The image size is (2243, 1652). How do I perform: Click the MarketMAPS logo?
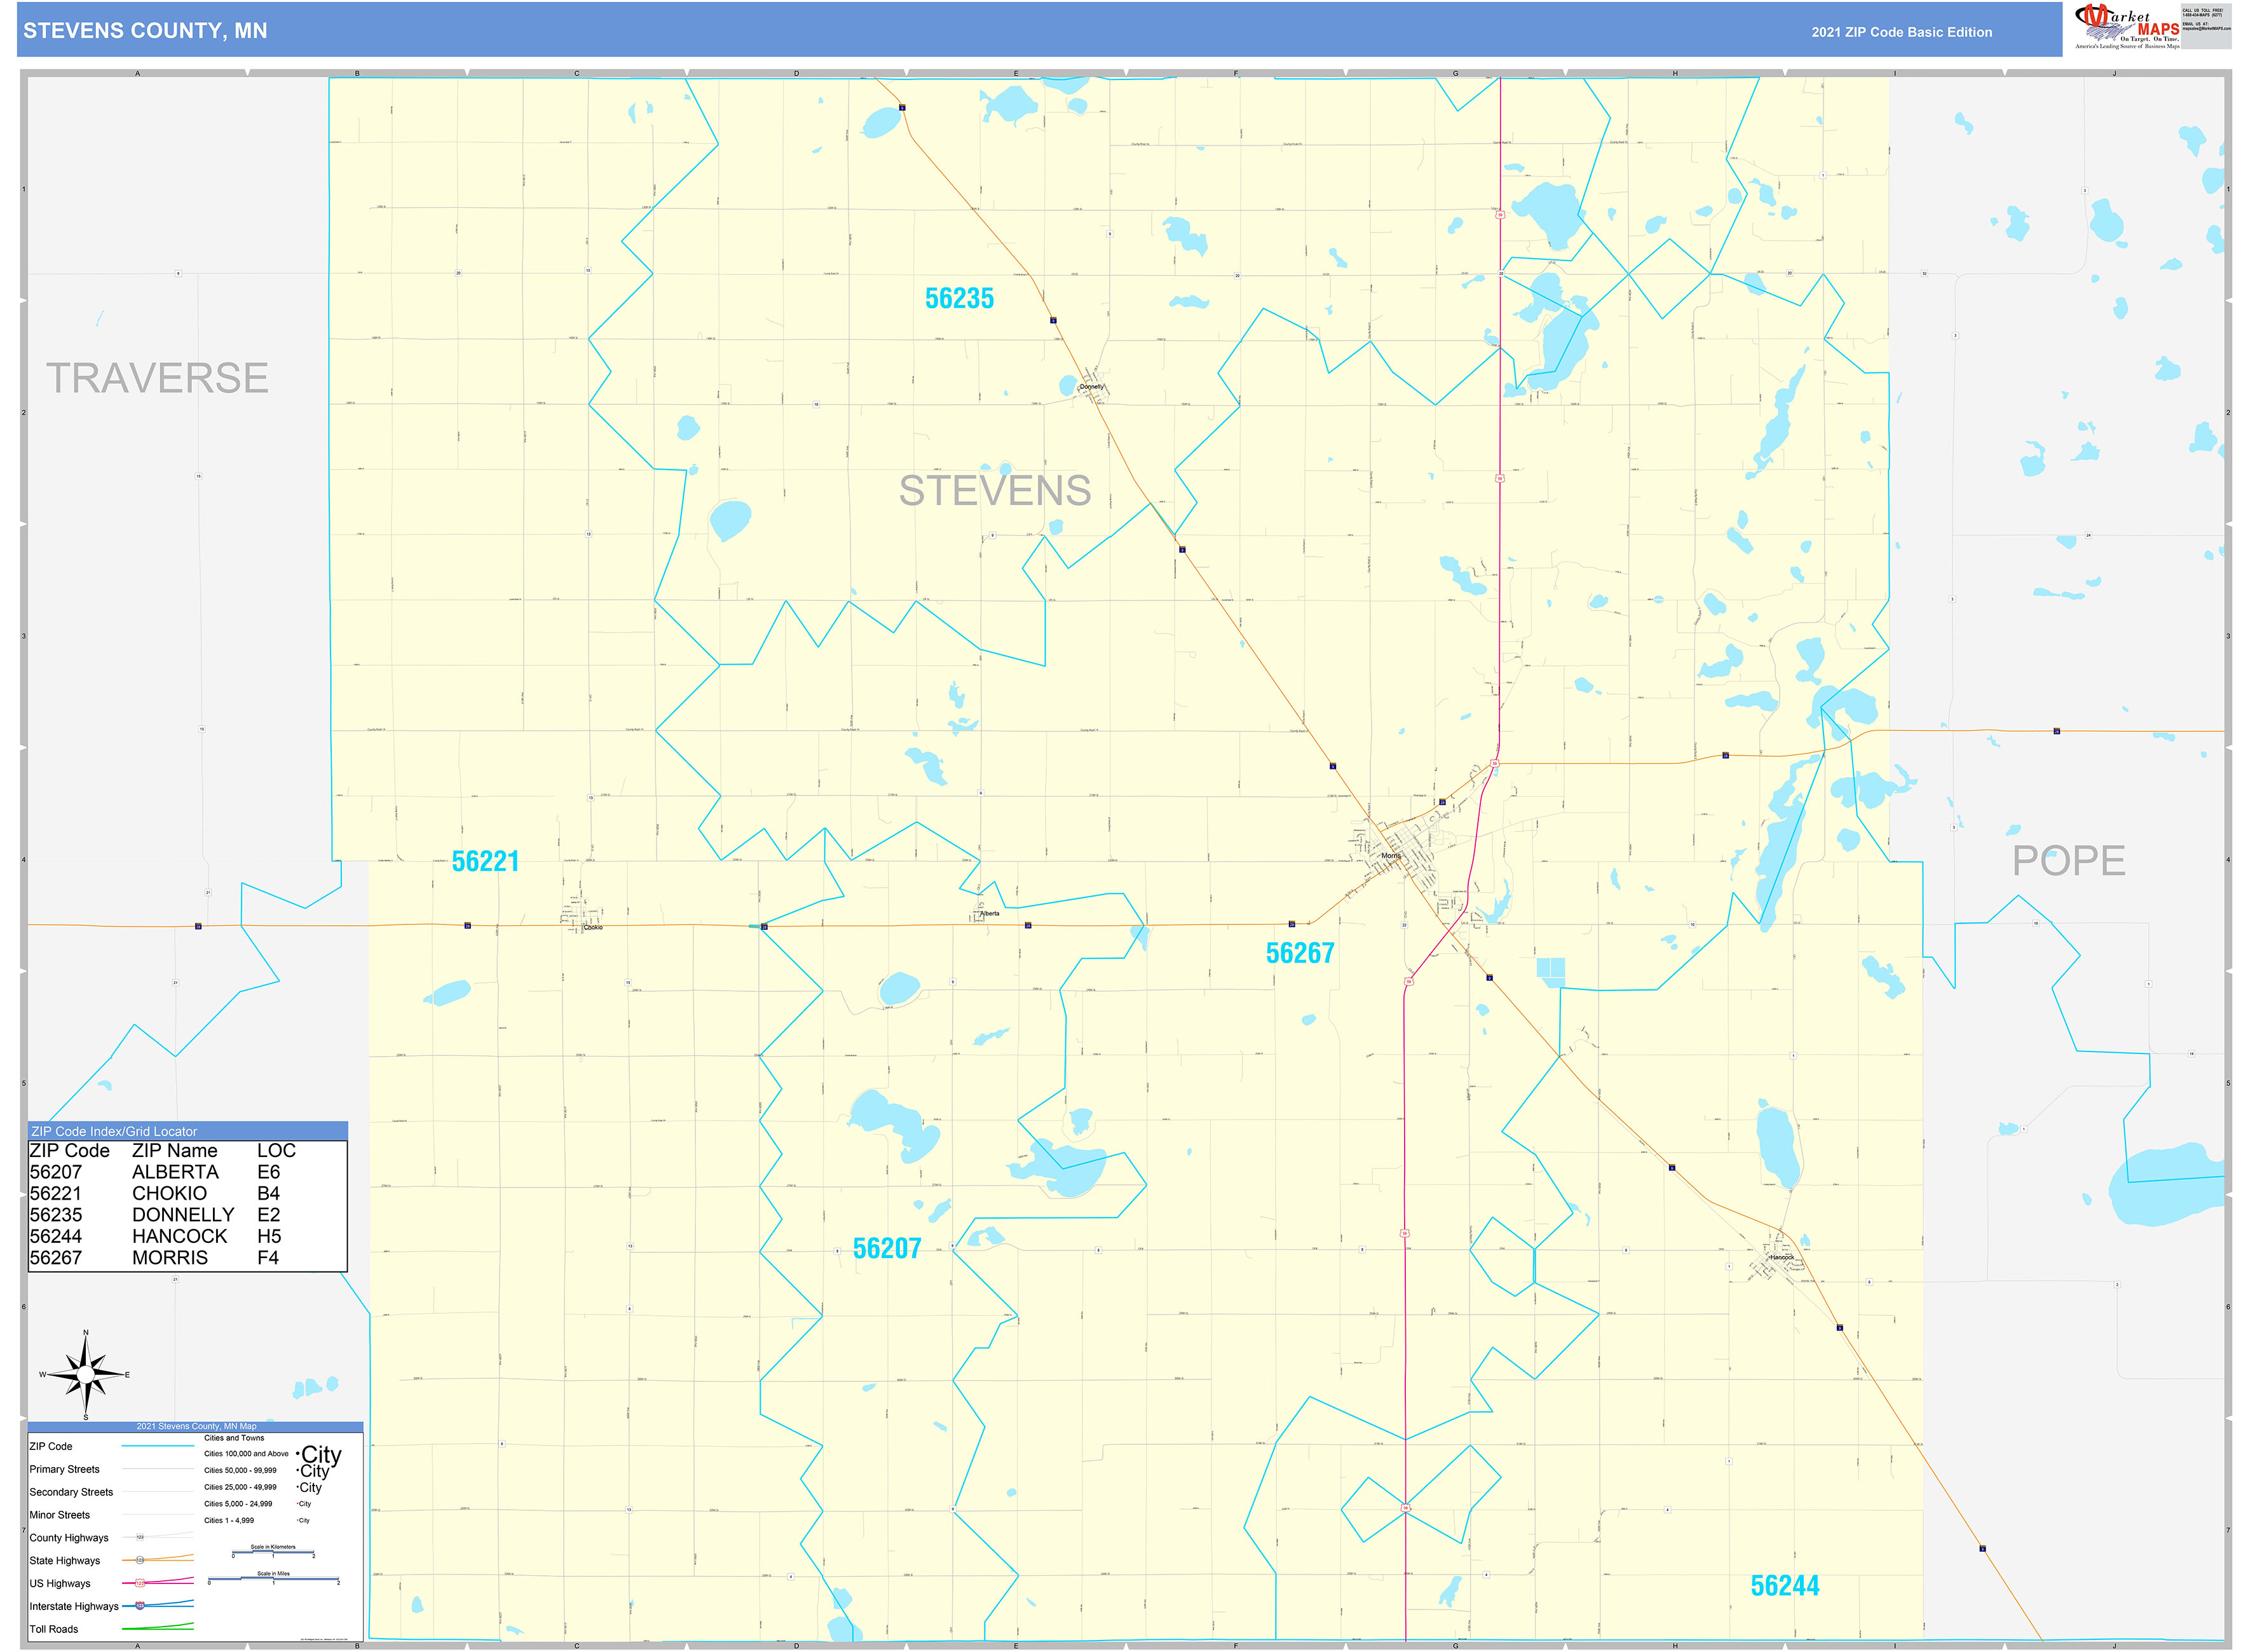click(x=2127, y=27)
